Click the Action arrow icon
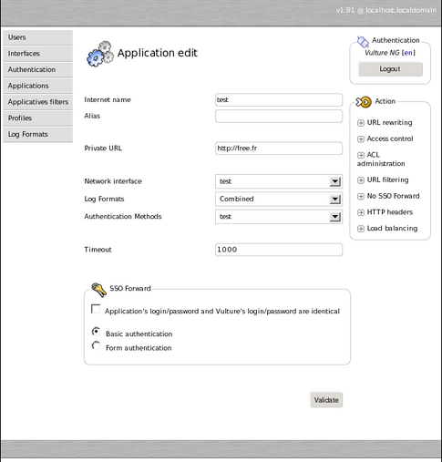The width and height of the screenshot is (442, 462). [x=364, y=102]
